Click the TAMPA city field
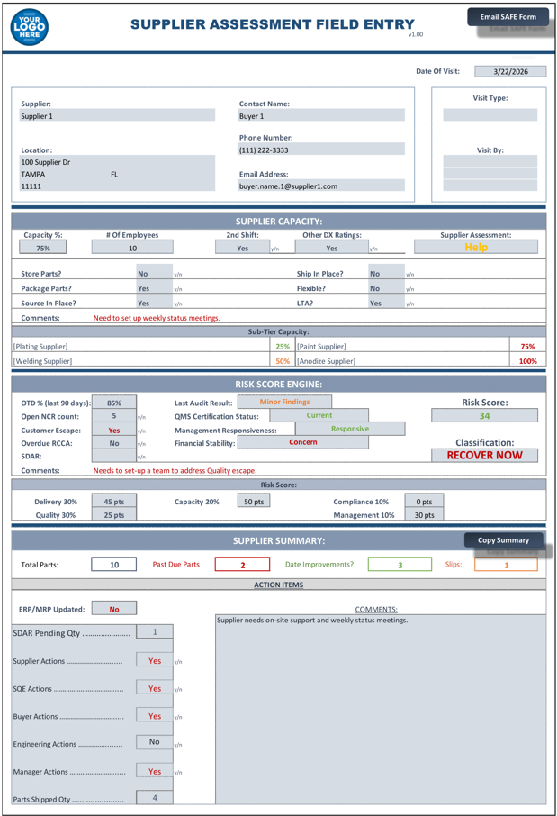 click(62, 174)
